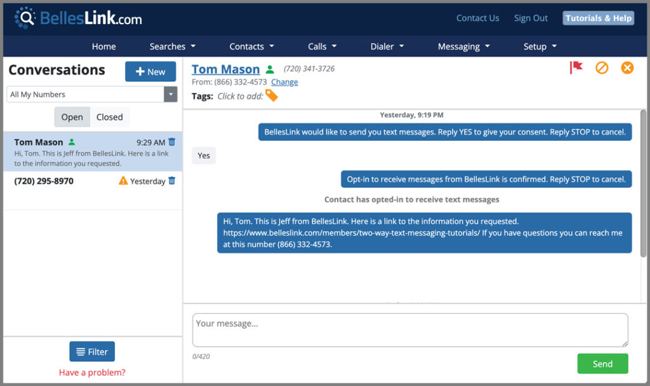The image size is (650, 386).
Task: Click the warning triangle on (720) 295-8970 row
Action: coord(123,180)
